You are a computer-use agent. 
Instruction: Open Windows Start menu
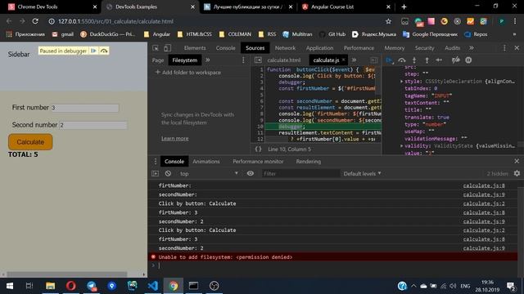click(x=10, y=286)
